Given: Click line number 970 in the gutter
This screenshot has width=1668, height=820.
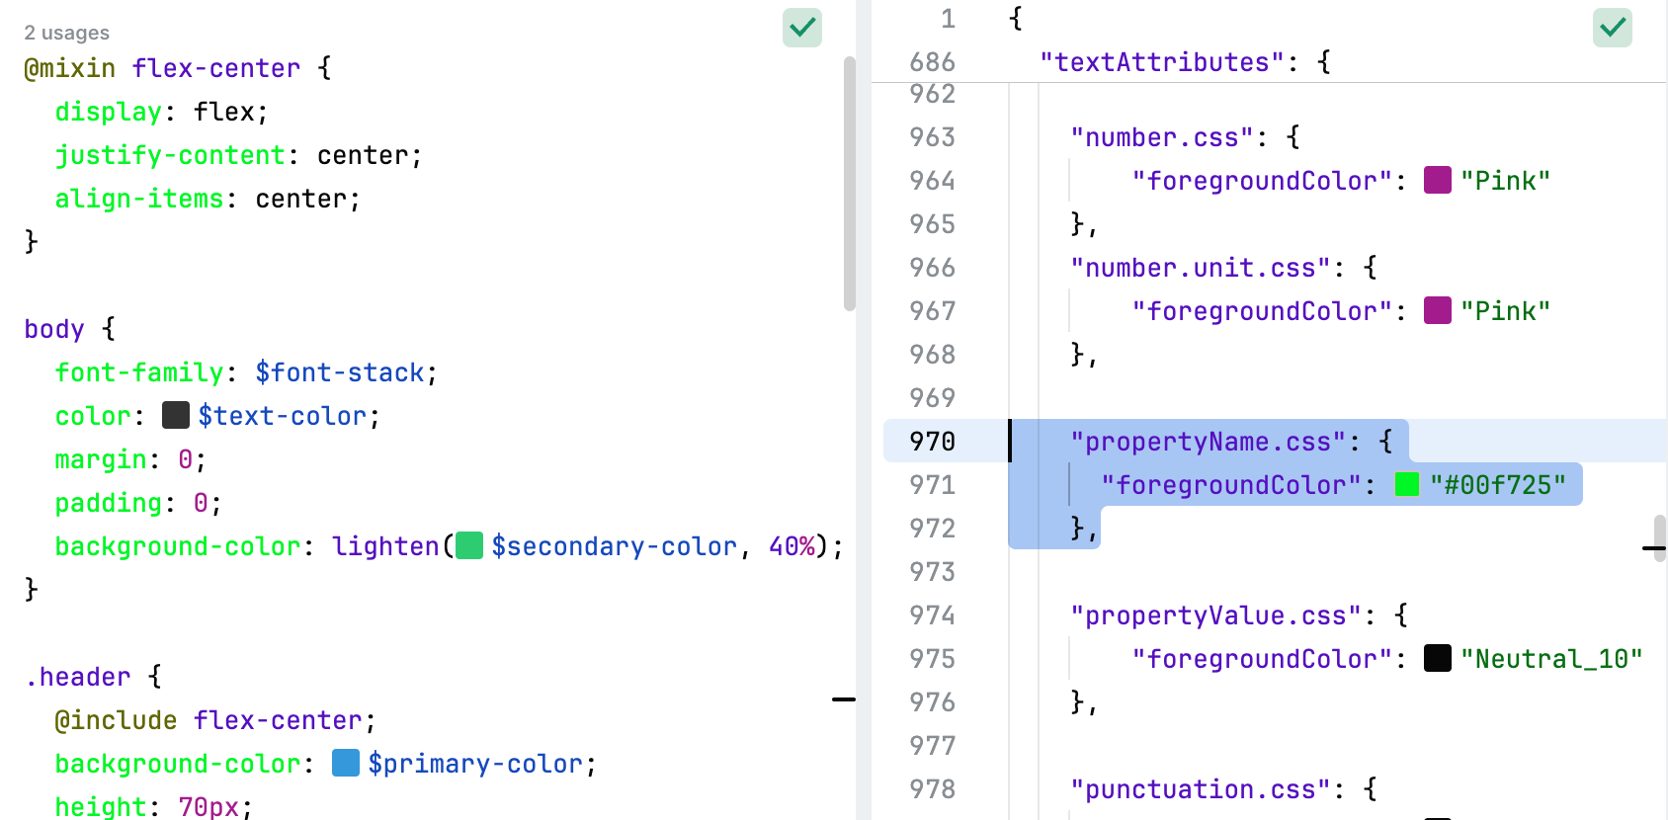Looking at the screenshot, I should 933,441.
